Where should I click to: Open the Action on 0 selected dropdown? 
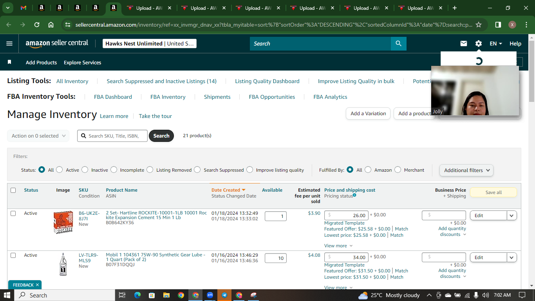[38, 136]
